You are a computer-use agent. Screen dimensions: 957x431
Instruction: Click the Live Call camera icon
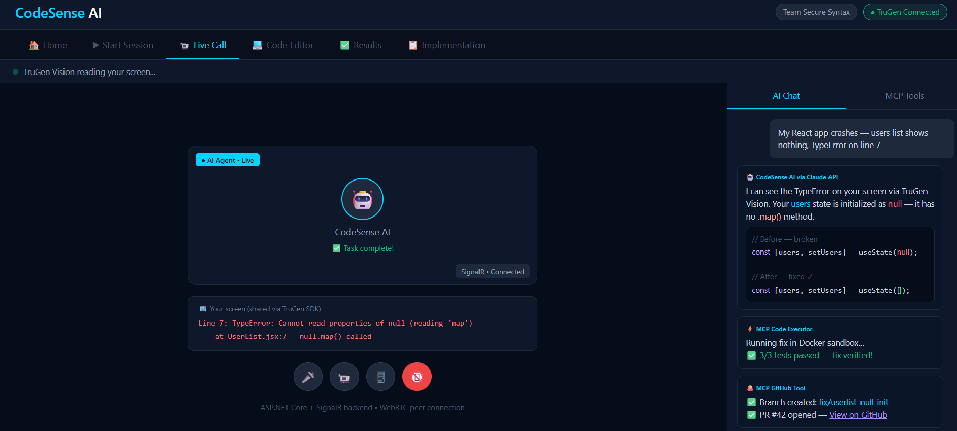[185, 46]
